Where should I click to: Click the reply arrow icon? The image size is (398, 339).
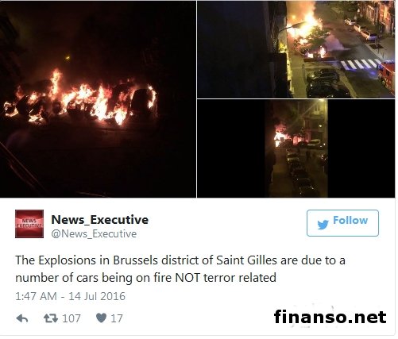22,318
